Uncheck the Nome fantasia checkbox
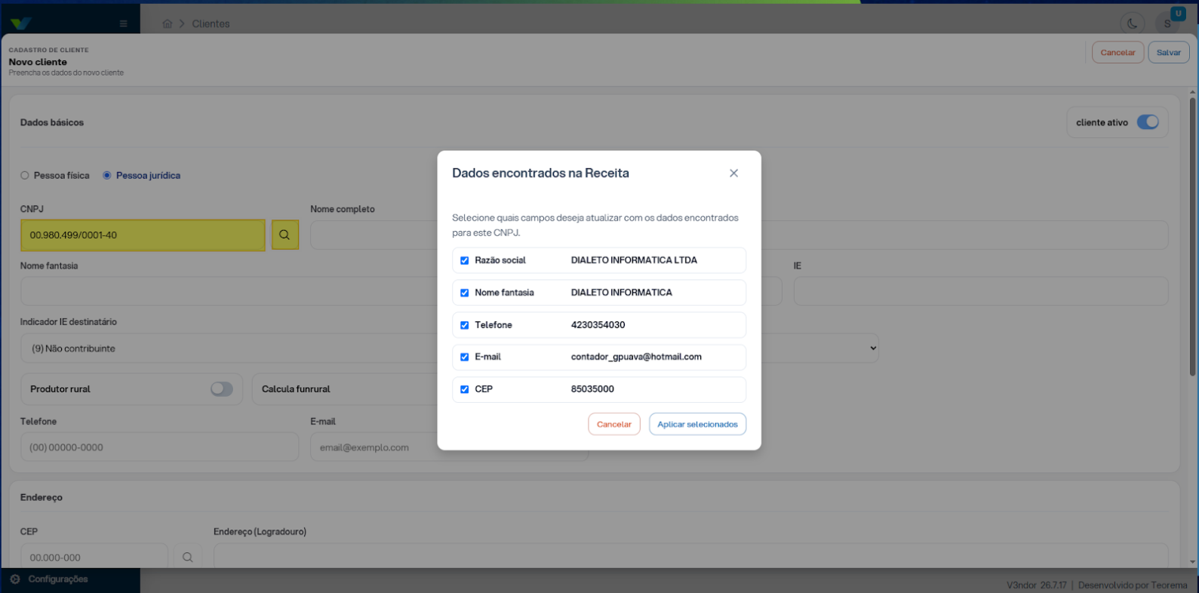This screenshot has width=1199, height=593. click(x=465, y=293)
